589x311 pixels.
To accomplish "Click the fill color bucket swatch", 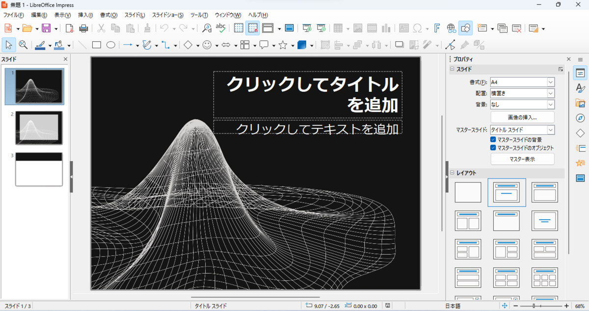I will click(59, 45).
